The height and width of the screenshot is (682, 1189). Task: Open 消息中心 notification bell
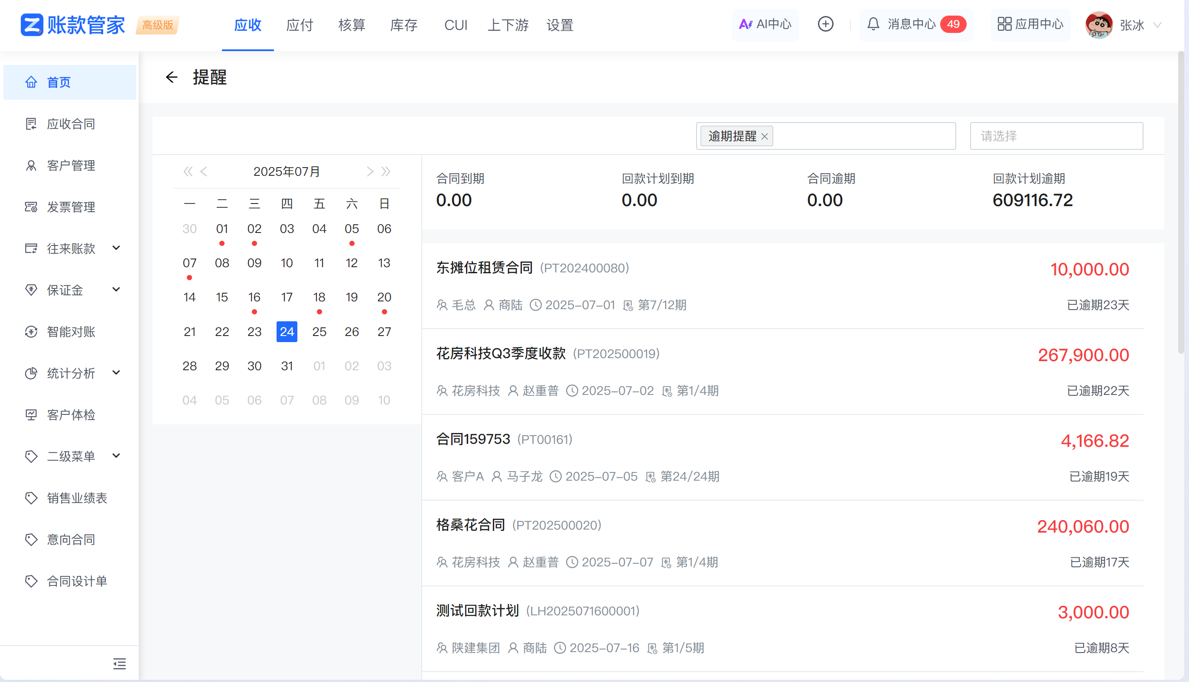914,24
